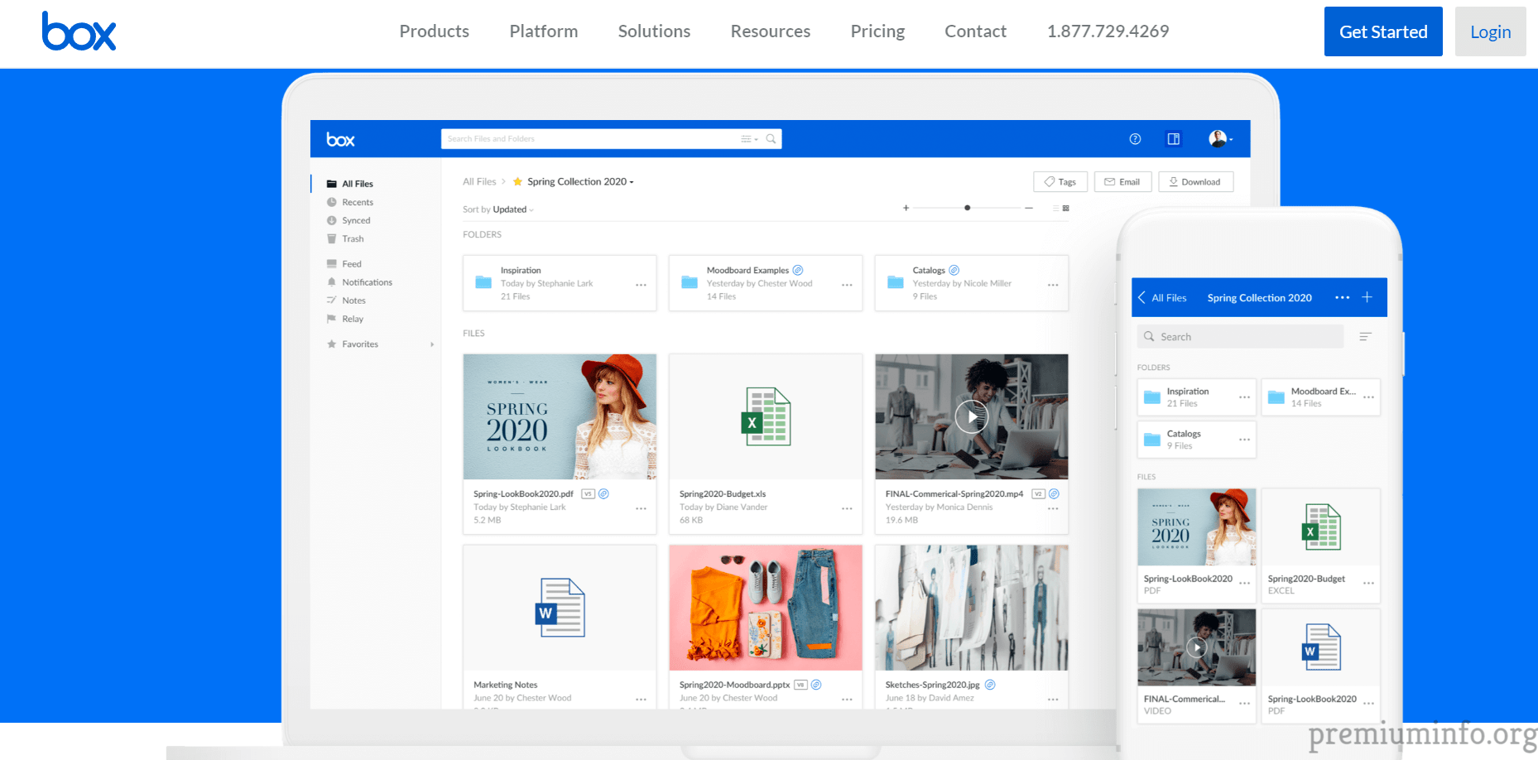Open the Resources menu

[770, 31]
